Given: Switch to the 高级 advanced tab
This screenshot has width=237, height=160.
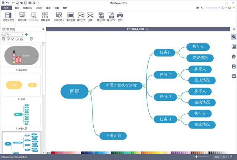Looking at the screenshot, I should [48, 8].
